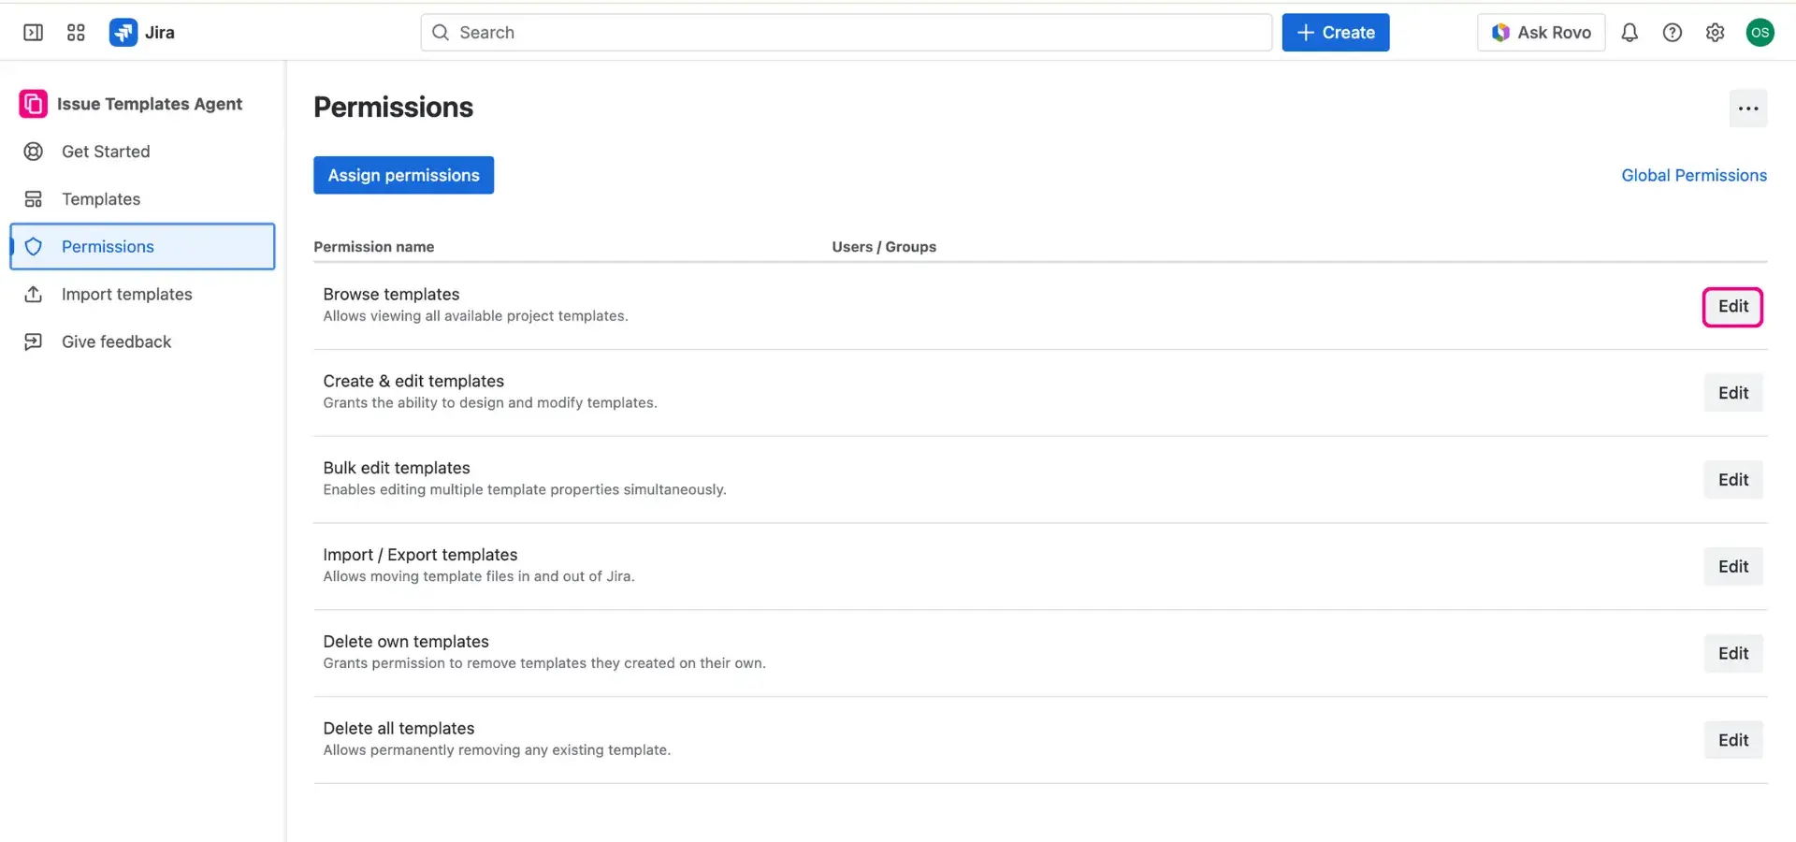Open the Global Permissions link

coord(1693,175)
